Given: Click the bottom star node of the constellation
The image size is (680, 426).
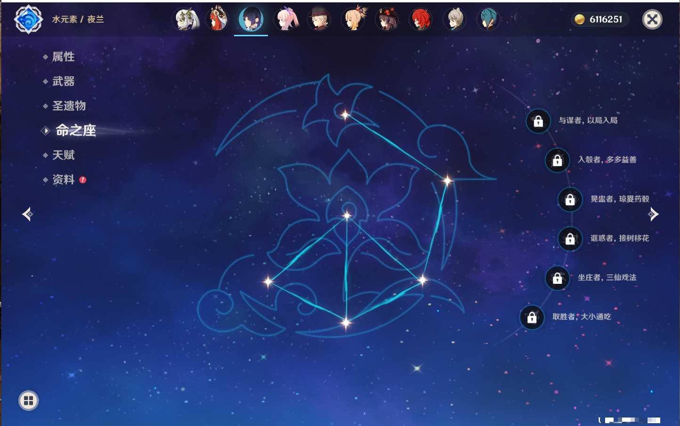Looking at the screenshot, I should pos(346,322).
